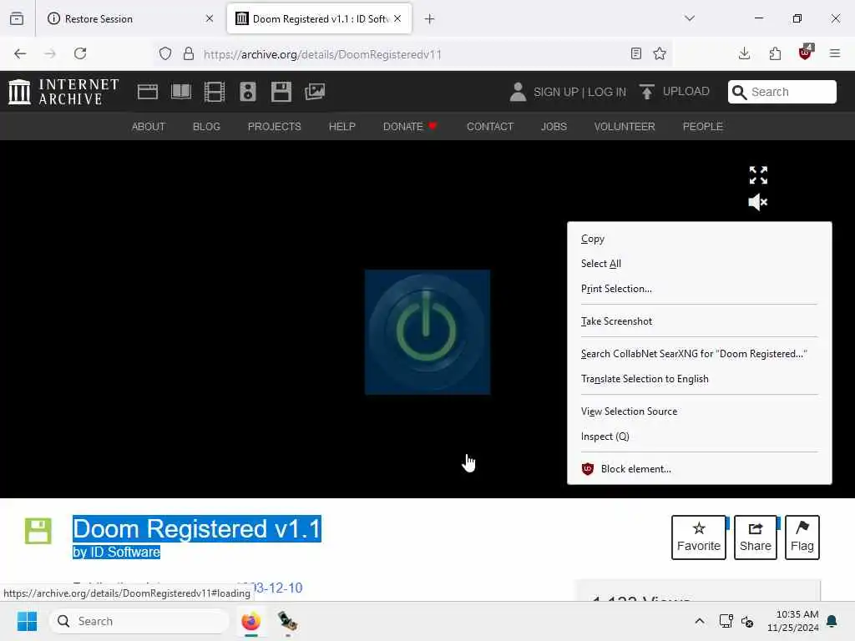The height and width of the screenshot is (641, 855).
Task: Start the emulator power button
Action: (x=427, y=332)
